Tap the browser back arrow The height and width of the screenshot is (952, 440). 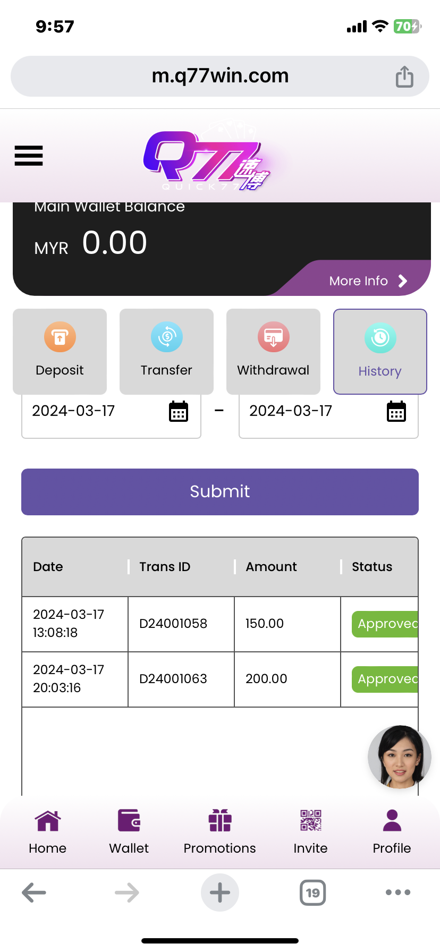34,892
